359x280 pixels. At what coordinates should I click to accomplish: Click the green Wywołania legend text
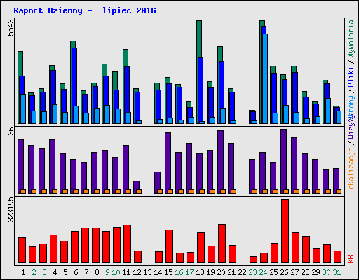click(x=351, y=38)
